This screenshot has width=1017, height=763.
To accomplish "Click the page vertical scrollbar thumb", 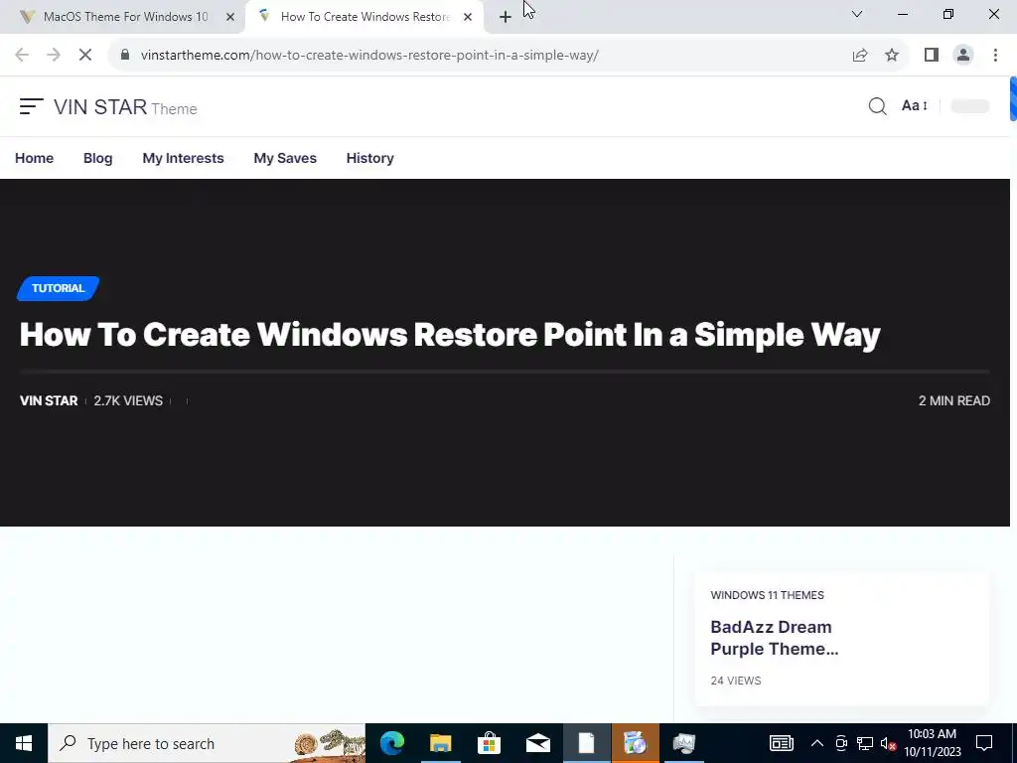I will pyautogui.click(x=1013, y=98).
